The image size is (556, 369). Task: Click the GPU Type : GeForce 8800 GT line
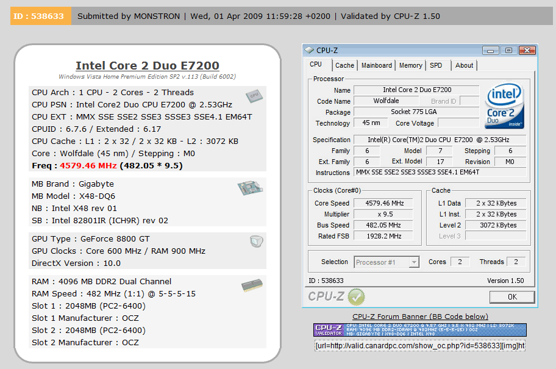(x=91, y=239)
